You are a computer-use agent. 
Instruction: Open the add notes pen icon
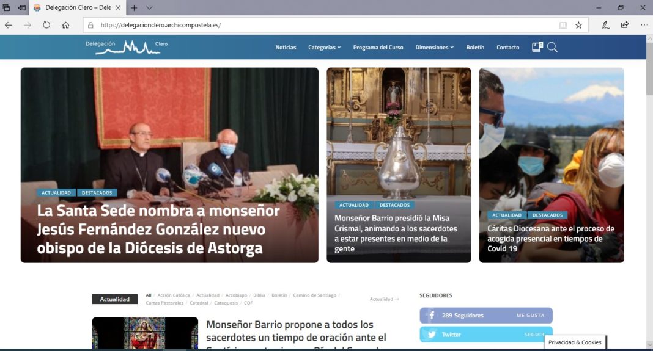[x=605, y=25]
